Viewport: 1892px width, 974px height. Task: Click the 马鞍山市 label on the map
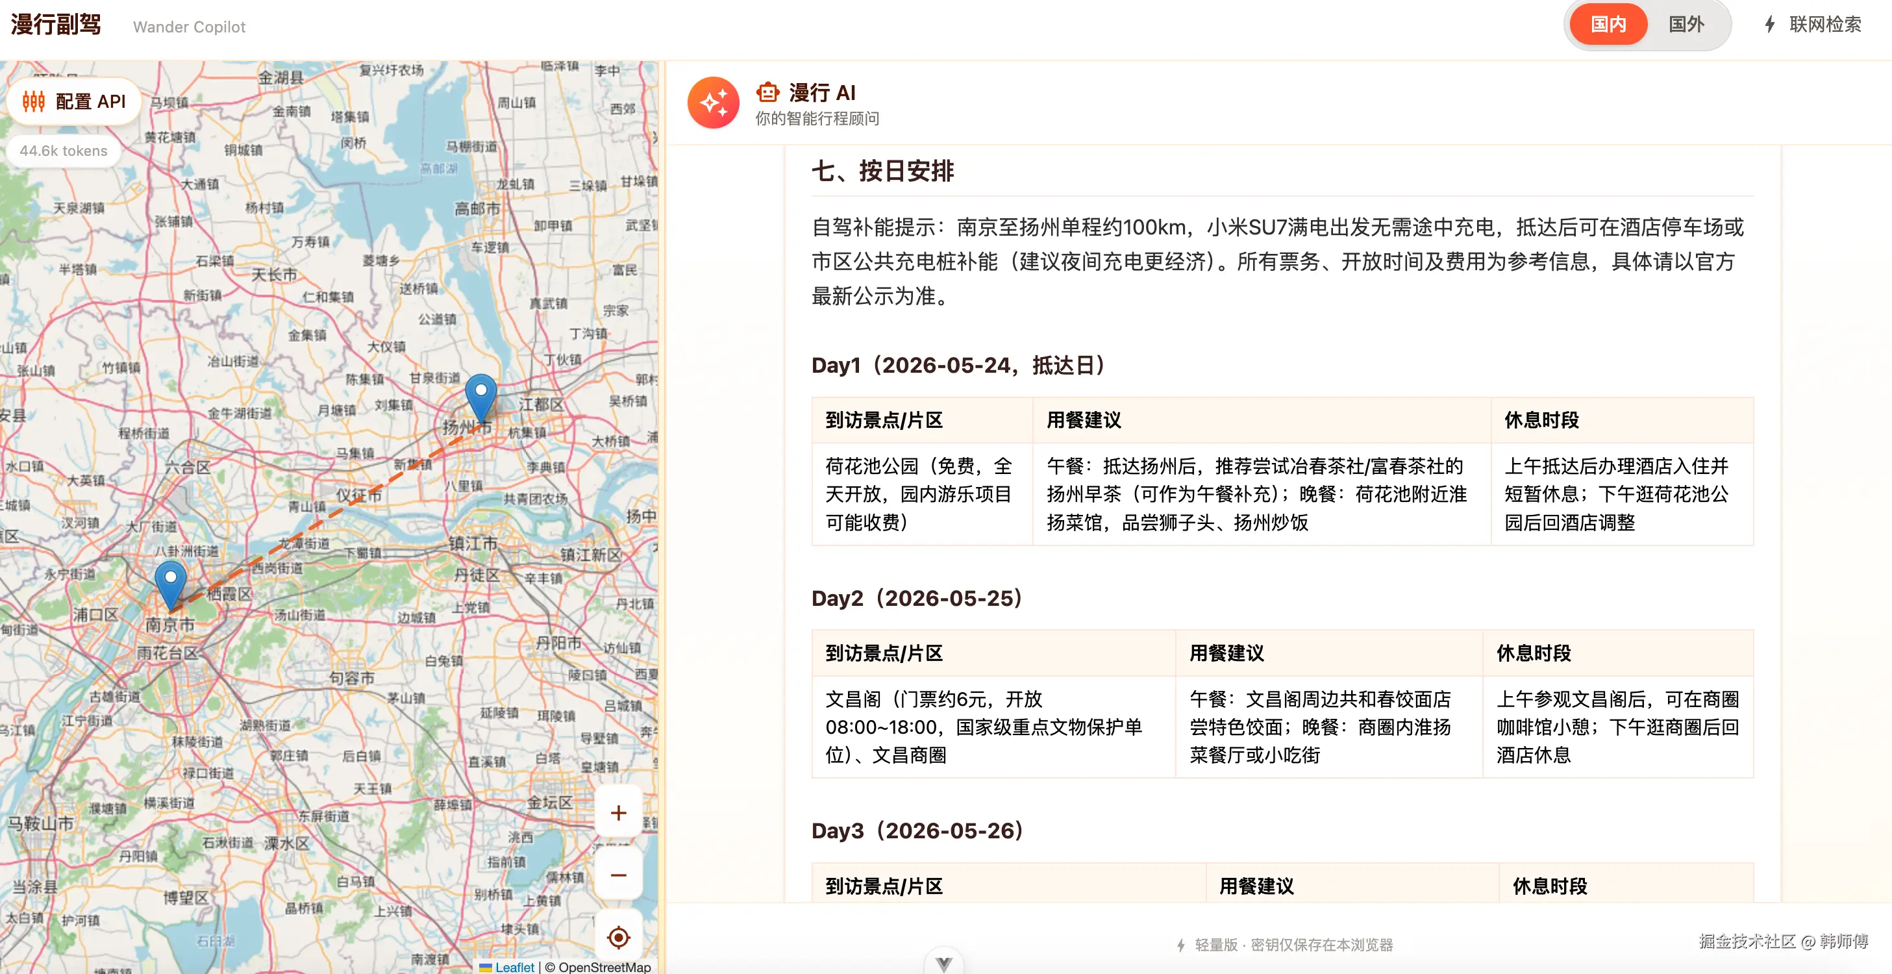tap(41, 823)
